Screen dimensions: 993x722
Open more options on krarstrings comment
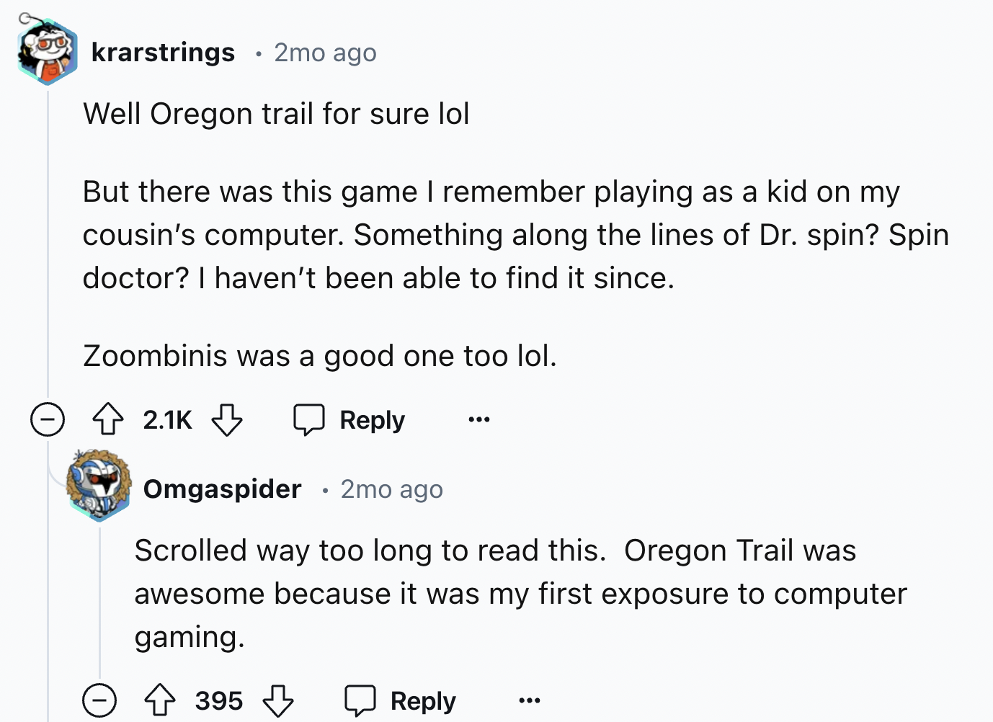pyautogui.click(x=478, y=419)
